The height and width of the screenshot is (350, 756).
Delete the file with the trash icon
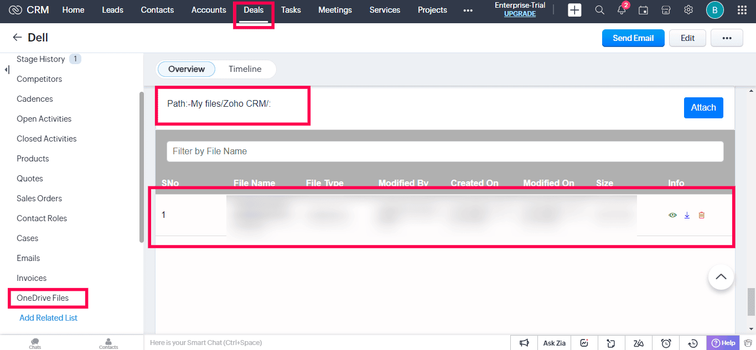[702, 215]
